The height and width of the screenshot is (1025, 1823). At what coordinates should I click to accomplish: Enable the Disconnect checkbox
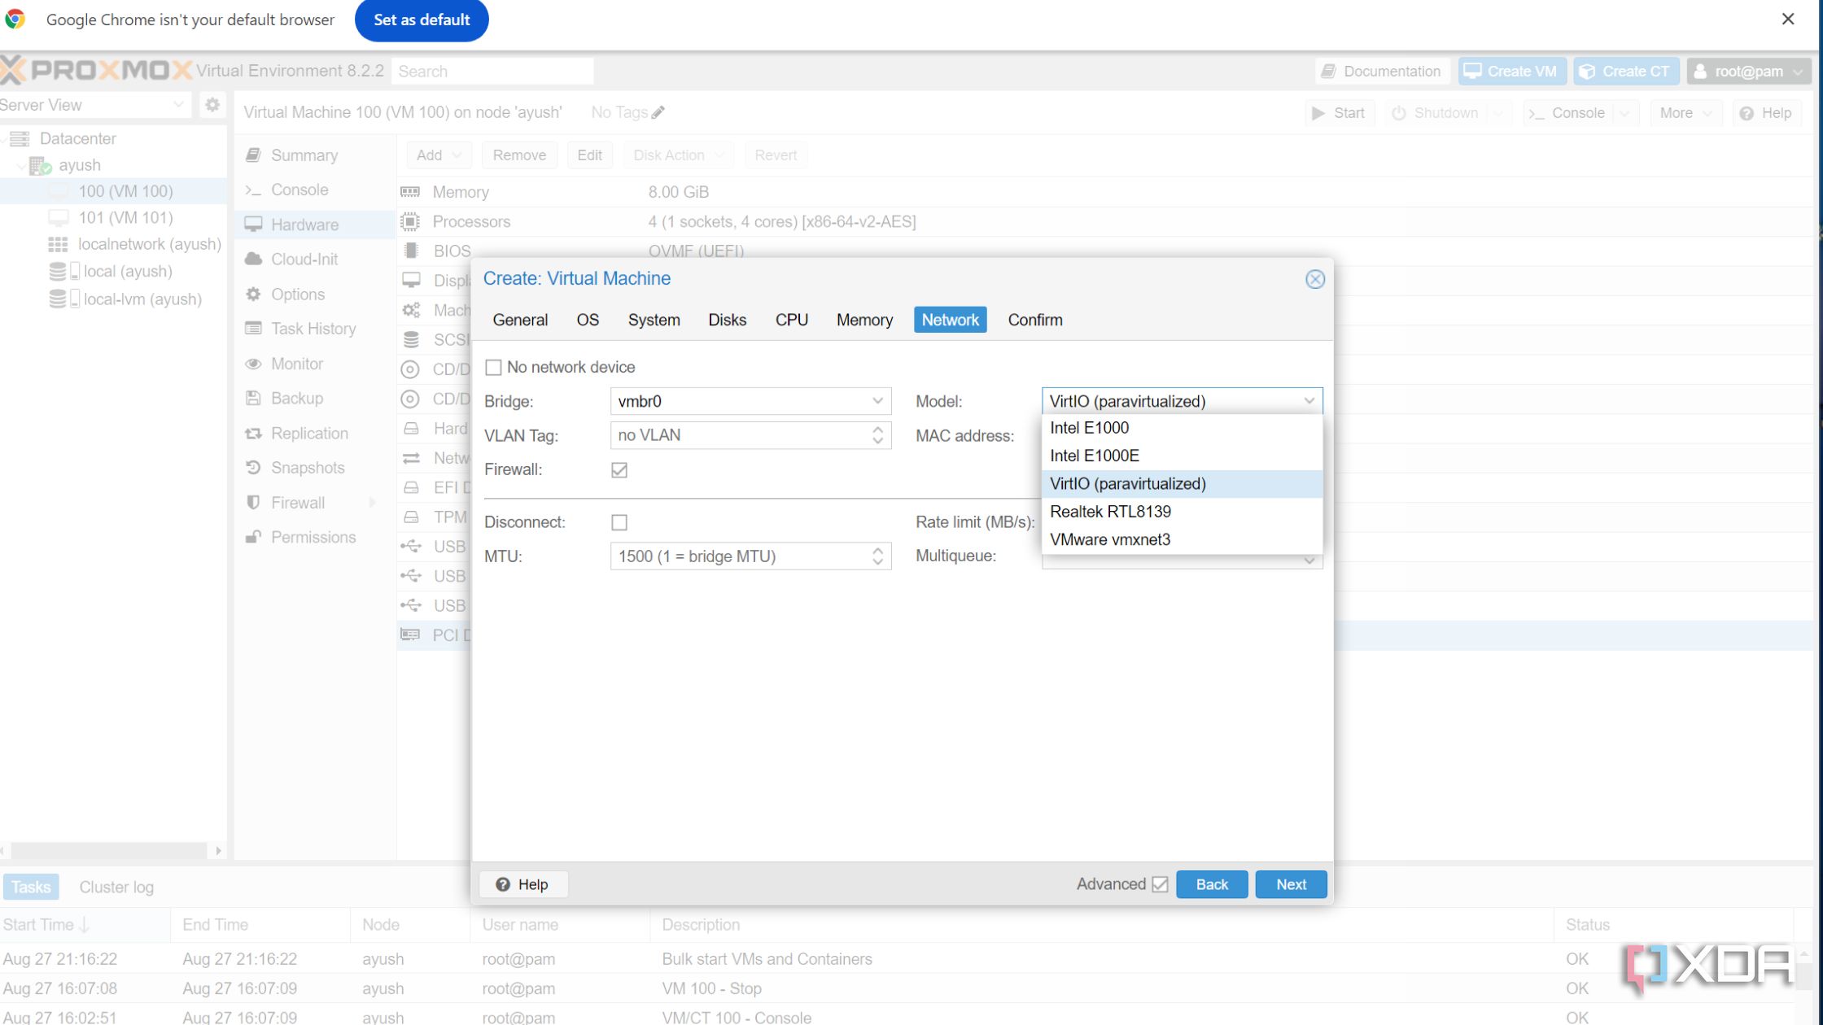[x=619, y=522]
